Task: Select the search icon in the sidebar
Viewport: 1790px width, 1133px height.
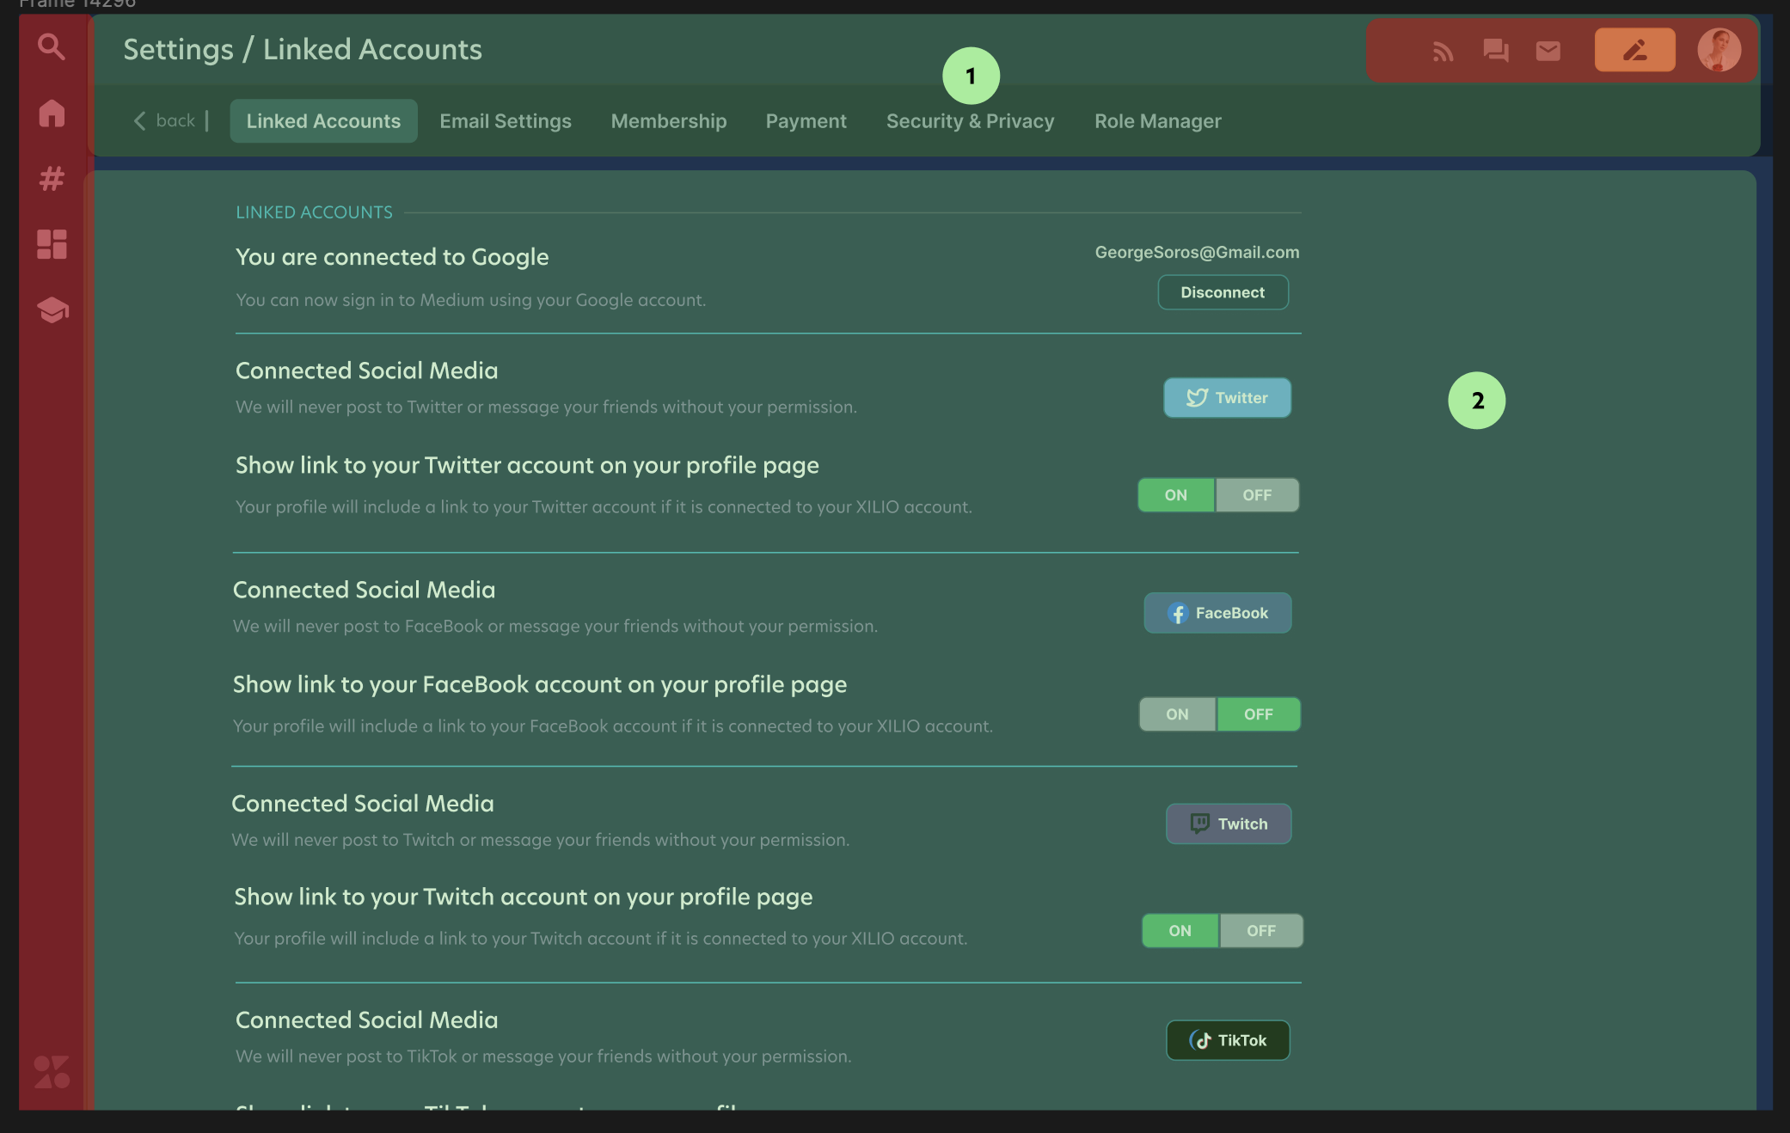Action: (x=51, y=47)
